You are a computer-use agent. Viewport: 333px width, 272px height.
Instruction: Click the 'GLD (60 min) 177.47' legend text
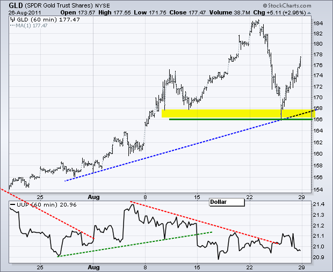click(48, 20)
